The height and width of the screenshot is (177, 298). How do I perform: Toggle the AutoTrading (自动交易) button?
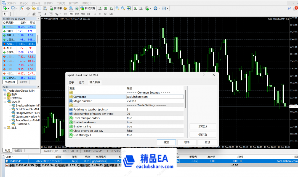point(88,8)
